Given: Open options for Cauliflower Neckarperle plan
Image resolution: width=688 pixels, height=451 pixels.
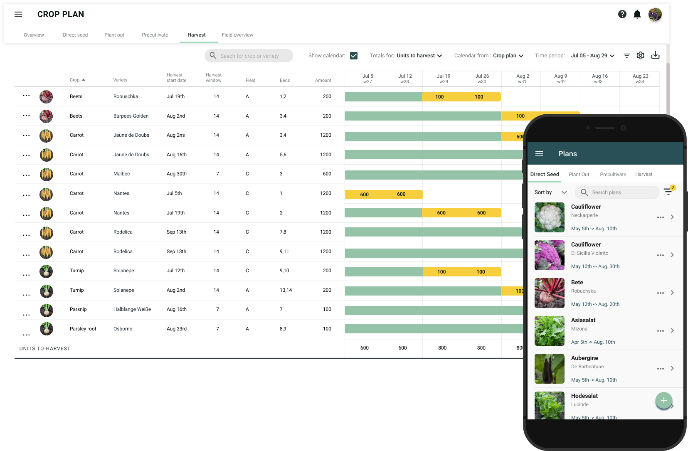Looking at the screenshot, I should (x=661, y=217).
